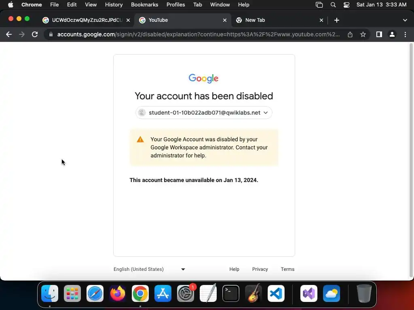Open the cloud weather app in dock

[332, 293]
